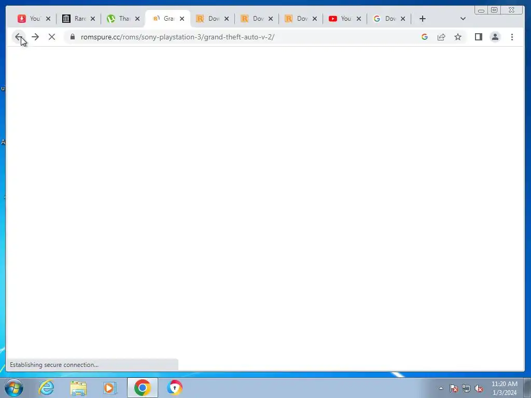Bookmark this page with the star
The width and height of the screenshot is (531, 398).
(x=458, y=37)
